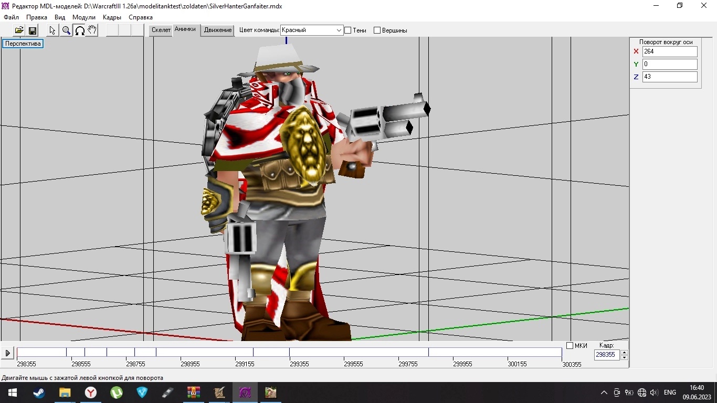Open WinRAR from the taskbar
The height and width of the screenshot is (403, 717).
tap(194, 393)
